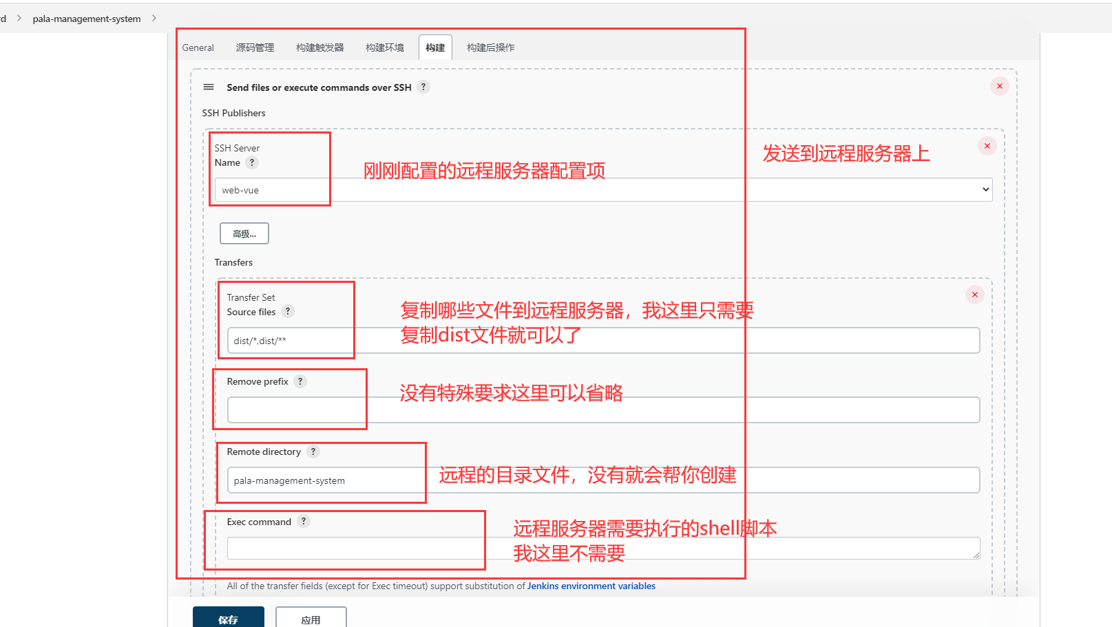Click the Exec command resize grip

[976, 555]
